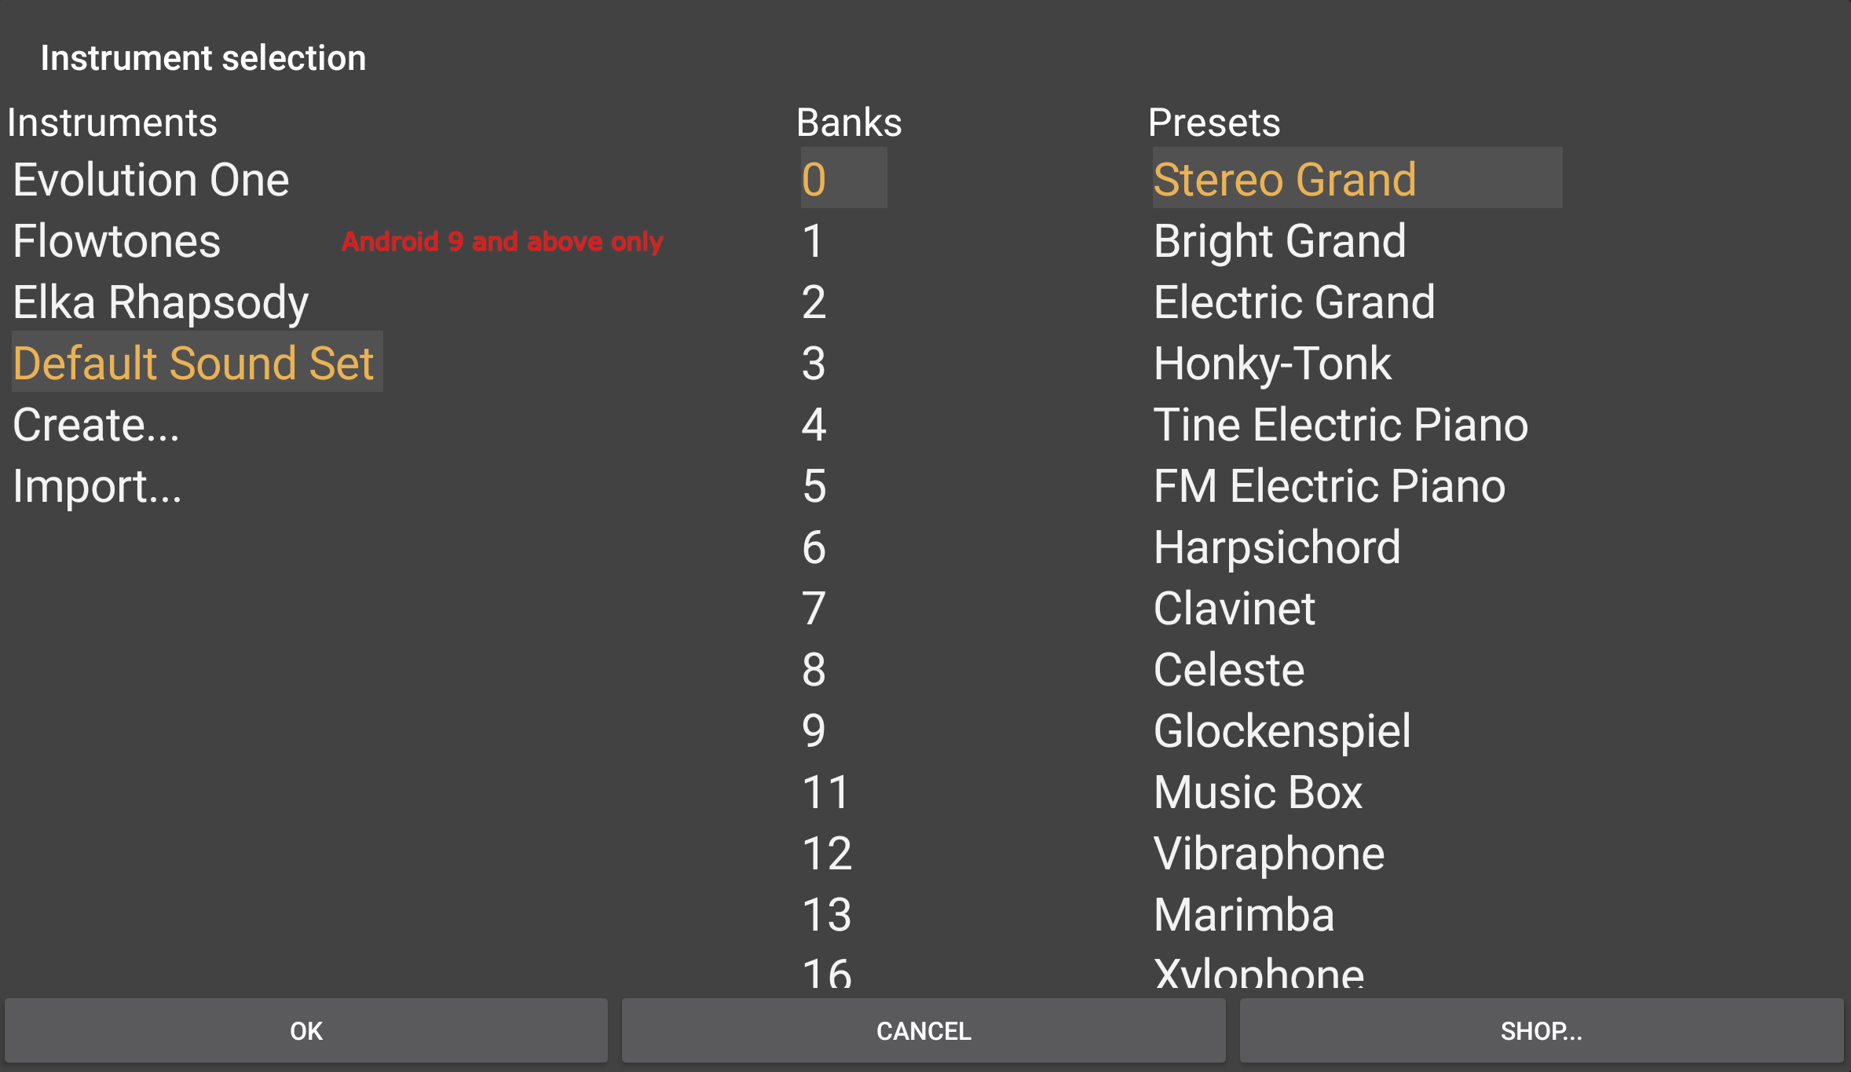
Task: Confirm selection with the OK button
Action: (x=306, y=1030)
